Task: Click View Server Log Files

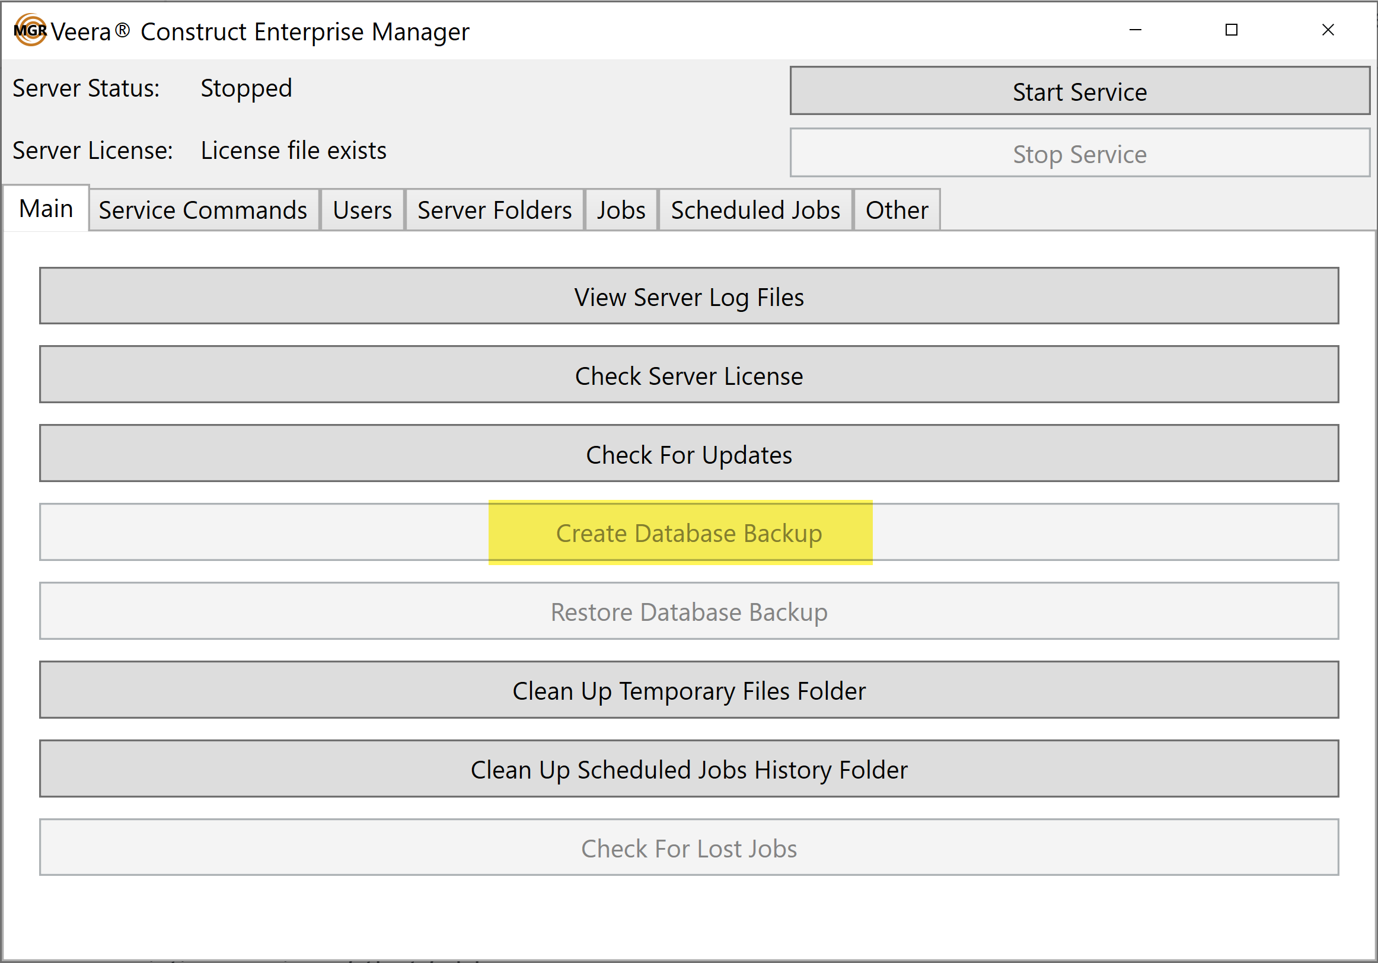Action: pos(689,296)
